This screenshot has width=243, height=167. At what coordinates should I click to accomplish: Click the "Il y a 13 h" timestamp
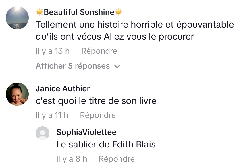53,51
